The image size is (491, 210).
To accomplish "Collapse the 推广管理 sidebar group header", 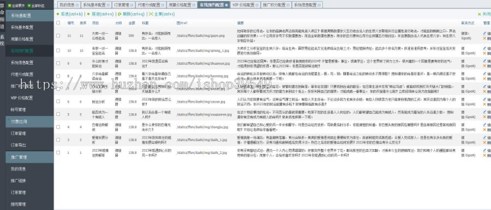I will click(x=30, y=157).
